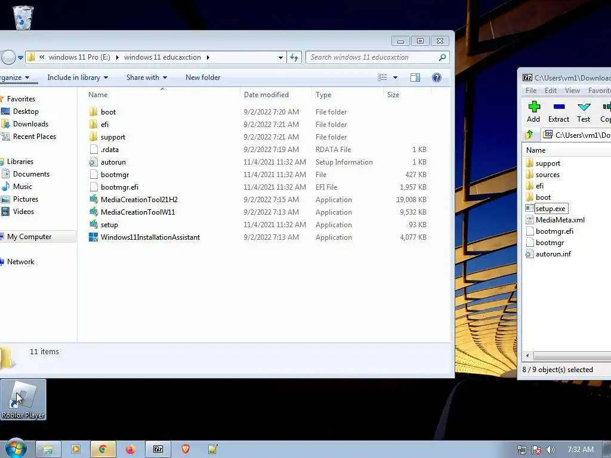
Task: Open view options dropdown arrow
Action: [395, 78]
